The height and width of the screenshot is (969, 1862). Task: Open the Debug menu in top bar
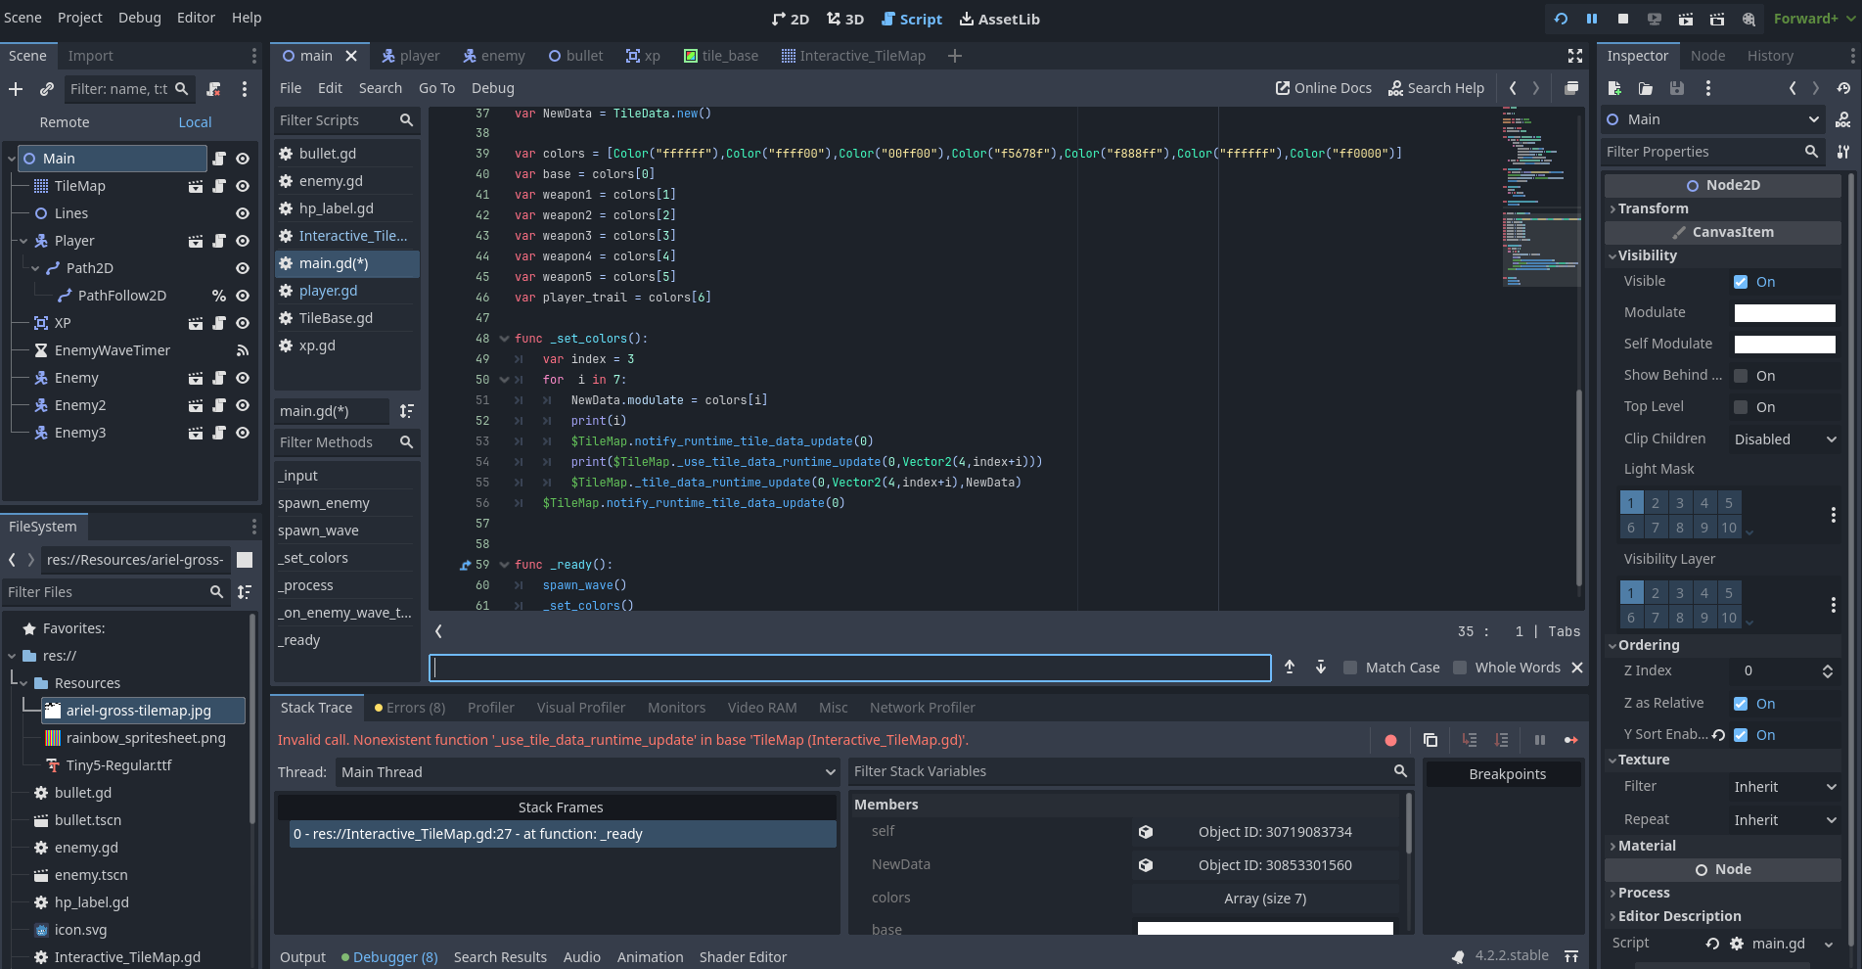(x=140, y=18)
